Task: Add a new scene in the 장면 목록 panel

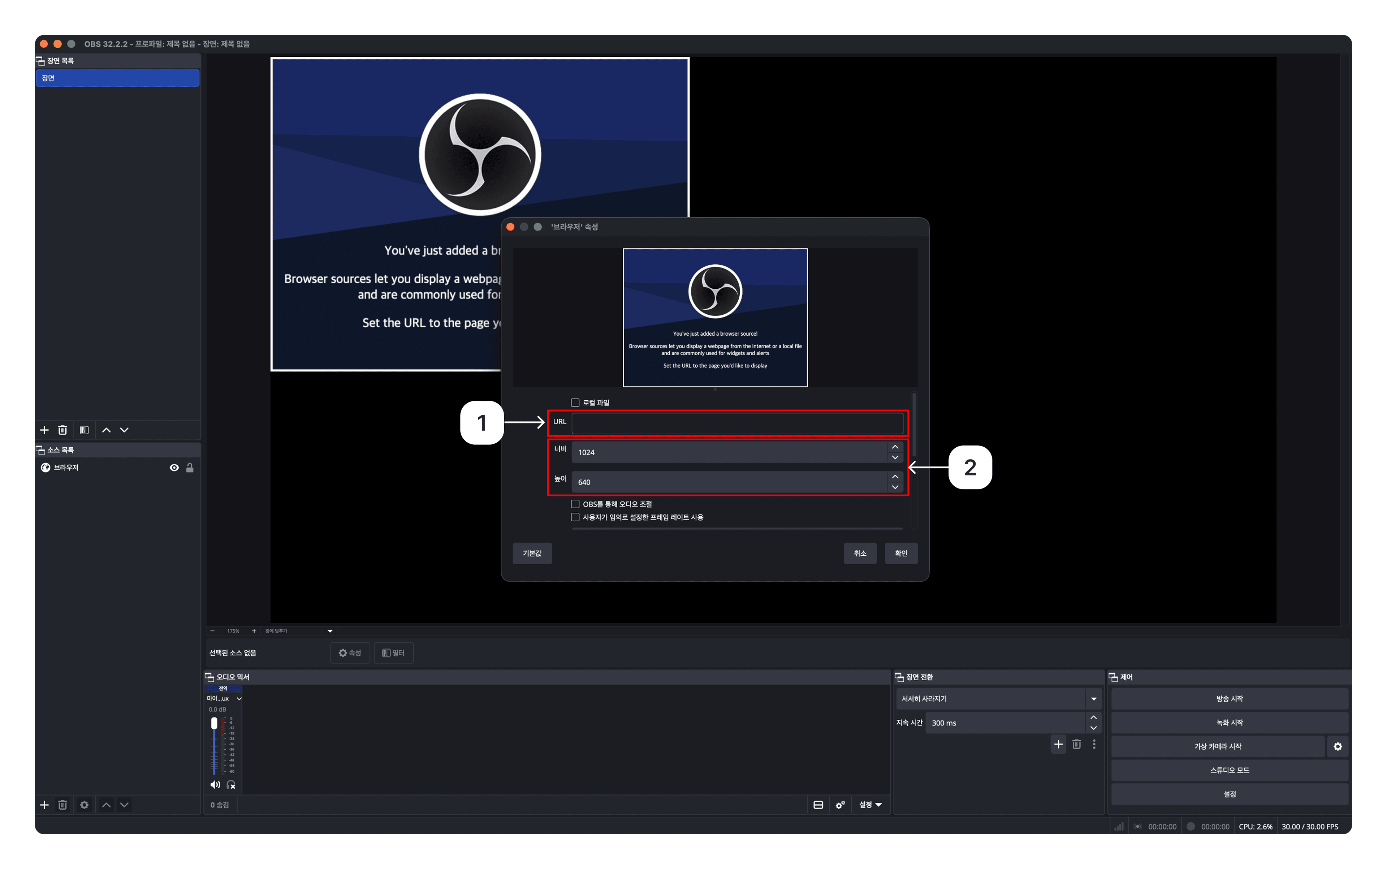Action: point(44,430)
